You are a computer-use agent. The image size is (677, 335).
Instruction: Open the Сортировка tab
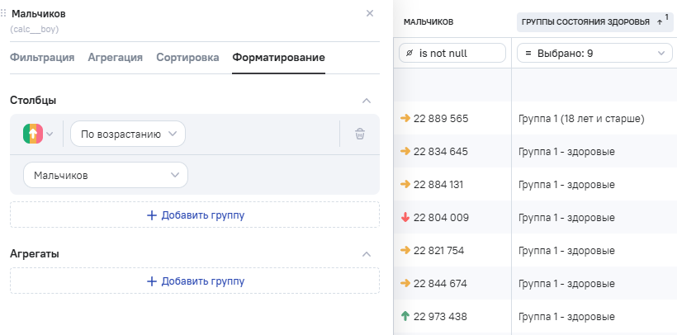click(187, 58)
